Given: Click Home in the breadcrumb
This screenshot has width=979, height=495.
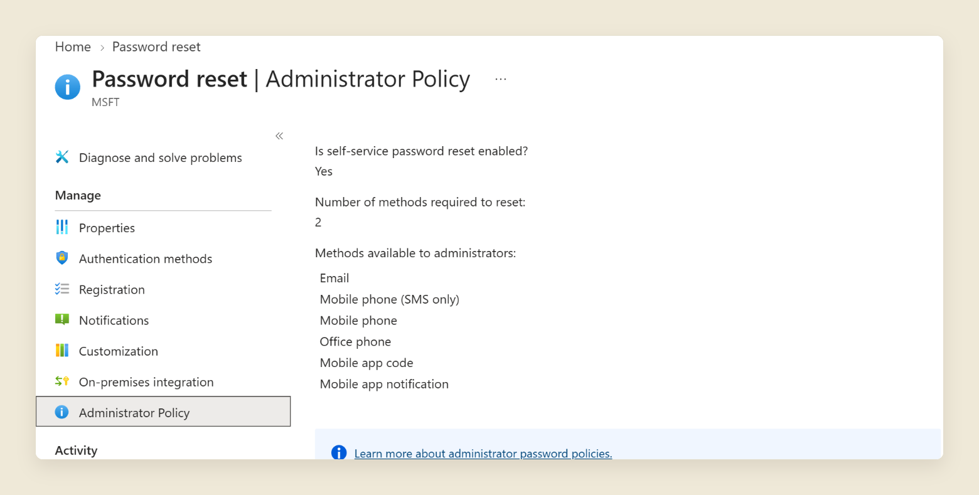Looking at the screenshot, I should [73, 47].
